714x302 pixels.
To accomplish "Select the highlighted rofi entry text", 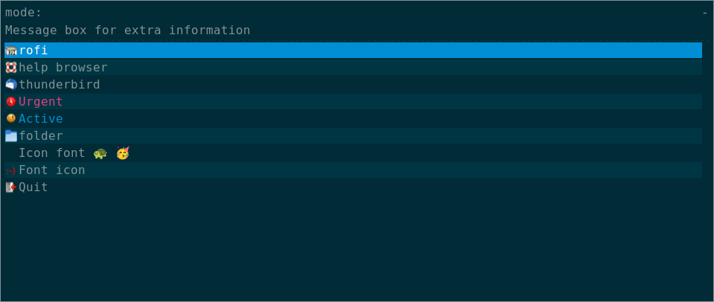I will [x=33, y=51].
